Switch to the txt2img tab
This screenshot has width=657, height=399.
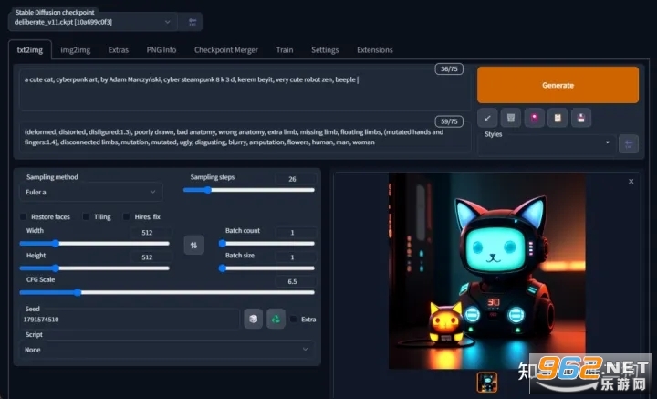(30, 50)
